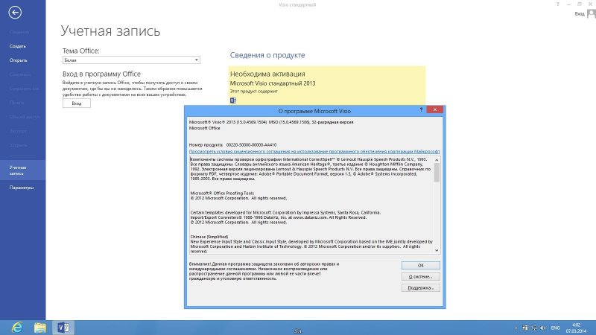The height and width of the screenshot is (335, 596).
Task: Click the Visio product icon under activation notice
Action: (x=233, y=100)
